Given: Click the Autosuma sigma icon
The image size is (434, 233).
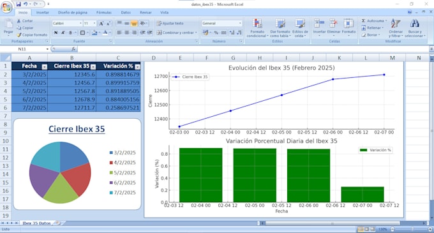Looking at the screenshot, I should 363,21.
